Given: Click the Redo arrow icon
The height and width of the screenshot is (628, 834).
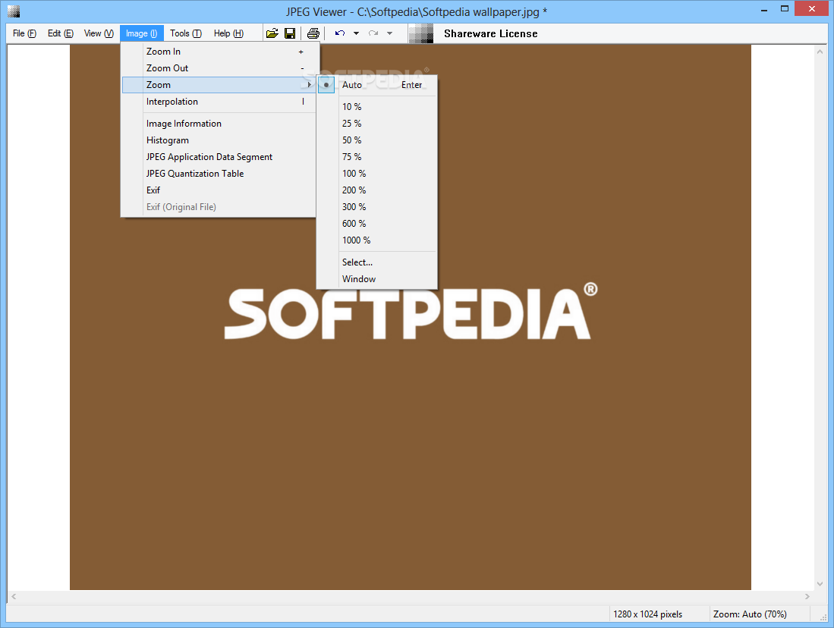Looking at the screenshot, I should (x=373, y=33).
